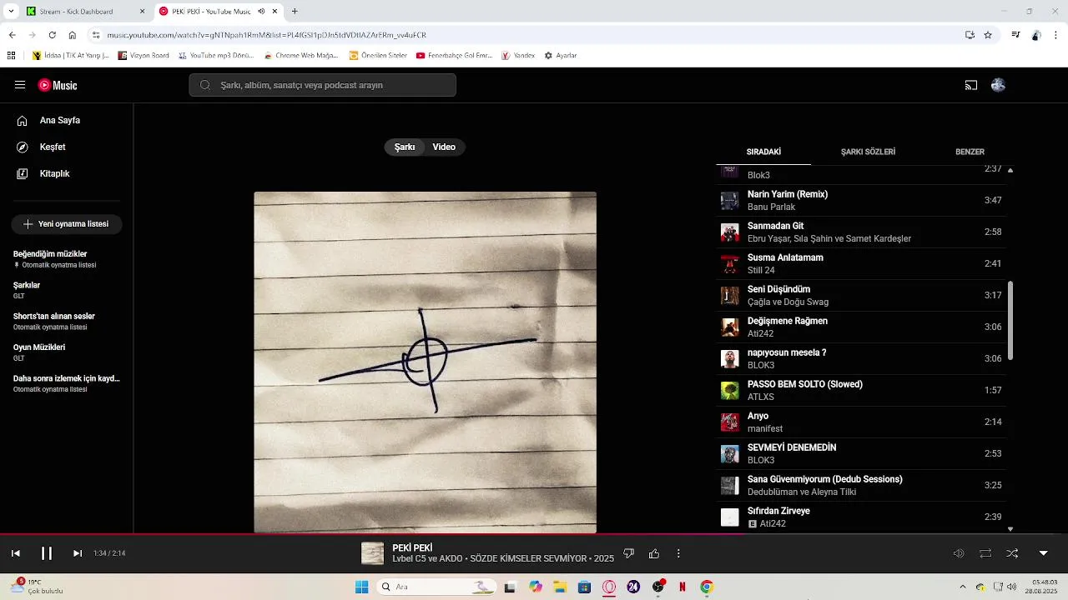Open the Shorts'tan alınan sesler playlist

point(67,321)
